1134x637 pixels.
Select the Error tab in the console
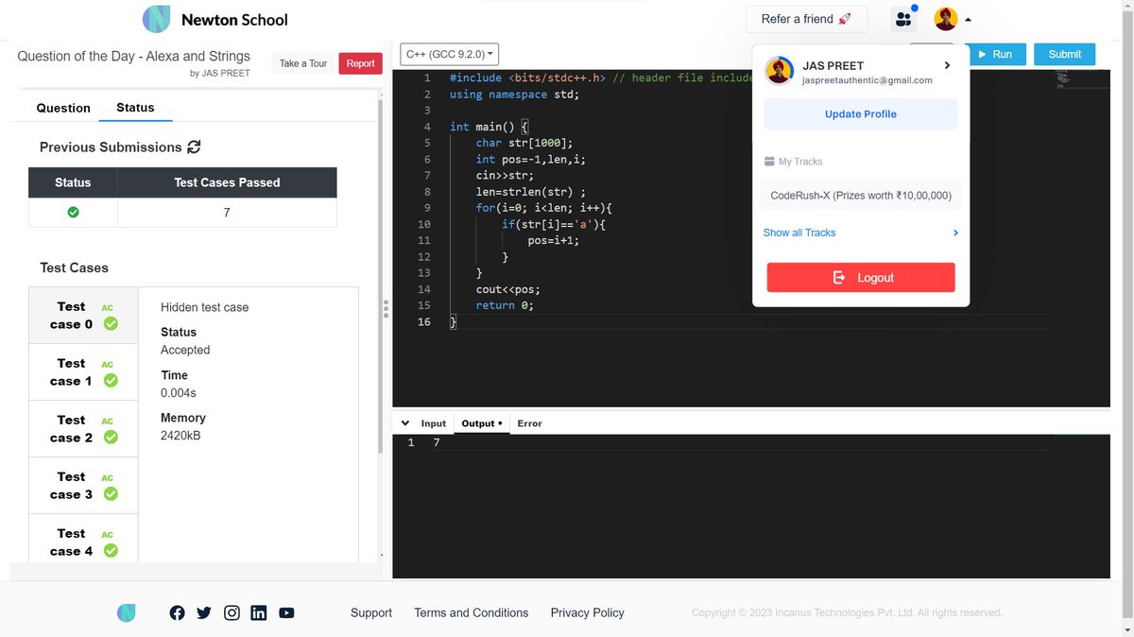tap(529, 422)
